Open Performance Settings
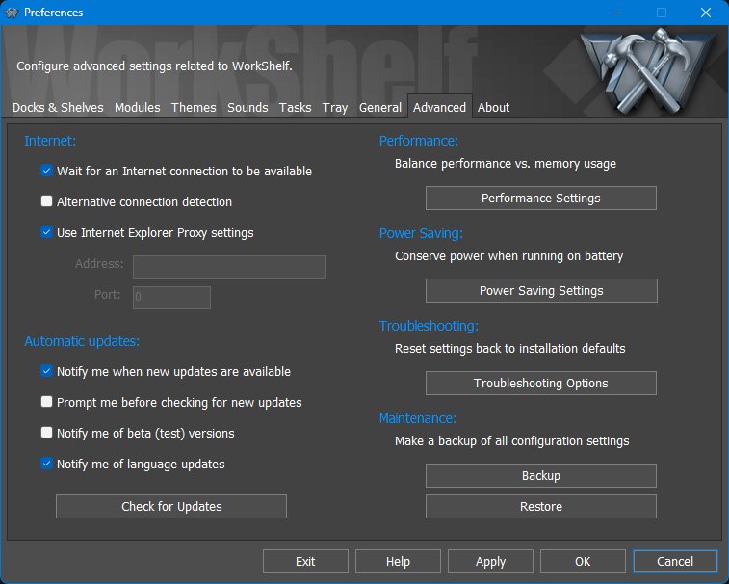This screenshot has height=584, width=729. click(x=540, y=199)
